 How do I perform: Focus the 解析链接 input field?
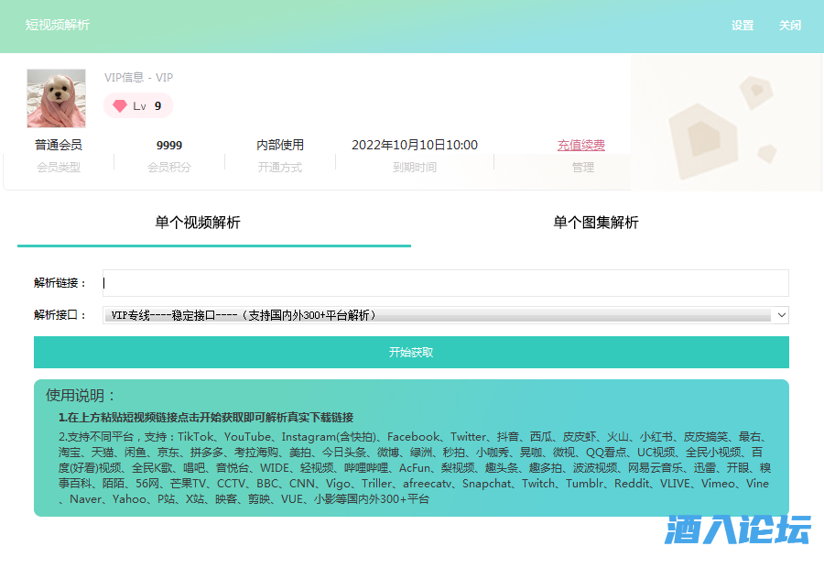tap(445, 283)
